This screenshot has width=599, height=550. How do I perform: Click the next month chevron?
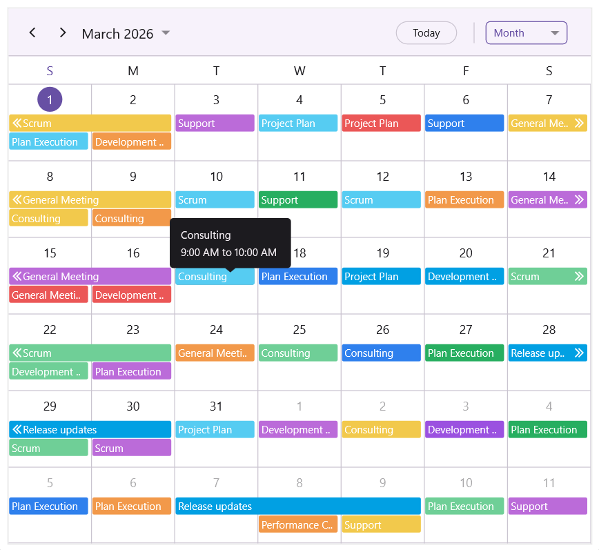(62, 32)
